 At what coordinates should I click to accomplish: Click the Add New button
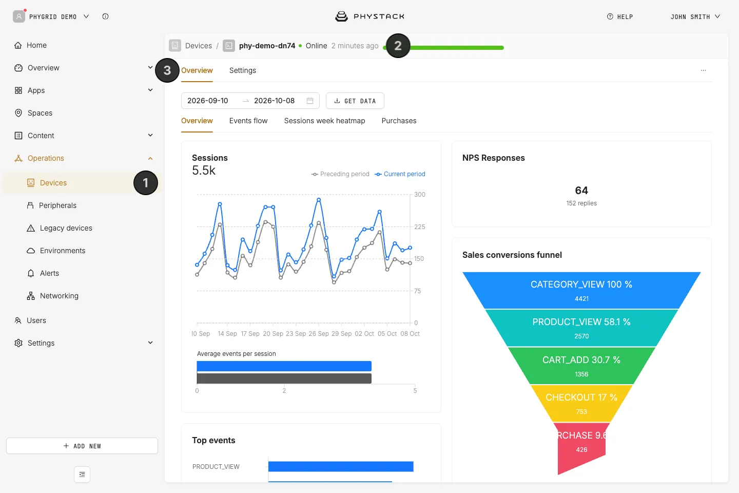click(x=82, y=446)
